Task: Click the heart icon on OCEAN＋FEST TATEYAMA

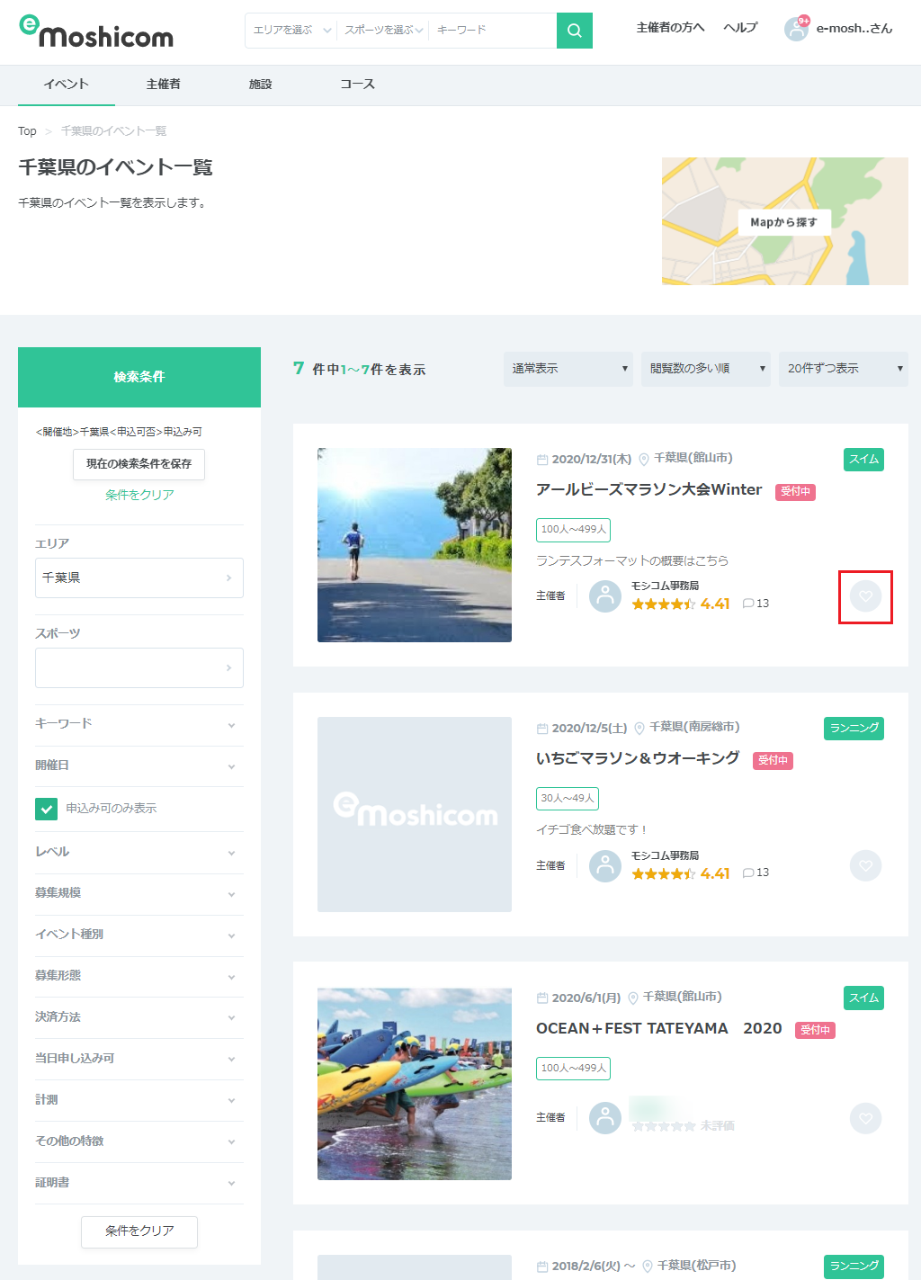Action: pyautogui.click(x=865, y=1118)
